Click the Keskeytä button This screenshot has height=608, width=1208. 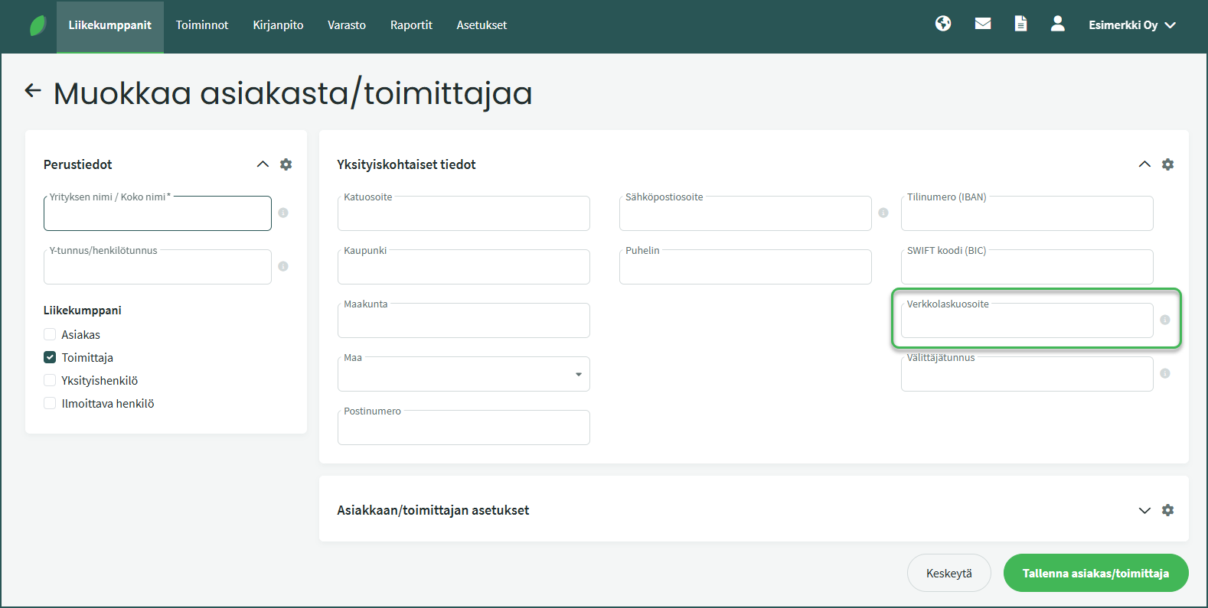click(x=948, y=573)
